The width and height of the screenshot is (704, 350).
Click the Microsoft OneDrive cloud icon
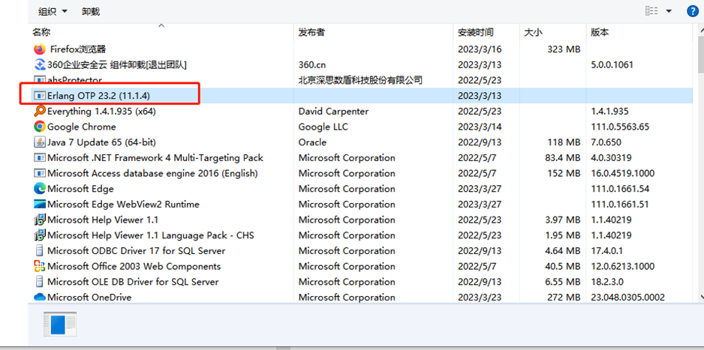40,298
